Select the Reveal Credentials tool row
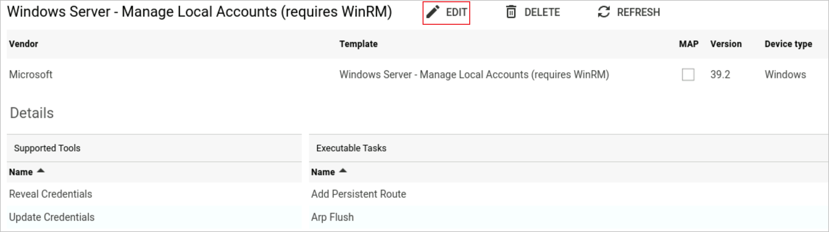The image size is (829, 232). click(154, 194)
